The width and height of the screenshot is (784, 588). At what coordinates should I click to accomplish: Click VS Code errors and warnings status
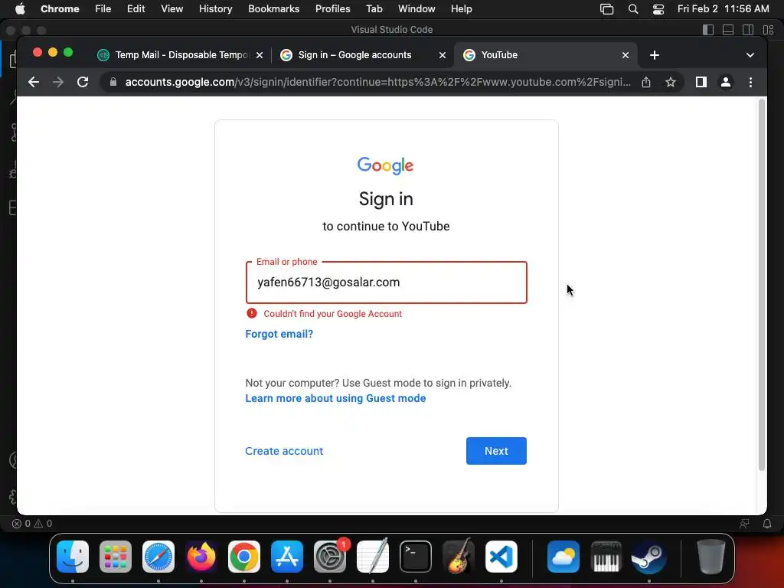(32, 524)
